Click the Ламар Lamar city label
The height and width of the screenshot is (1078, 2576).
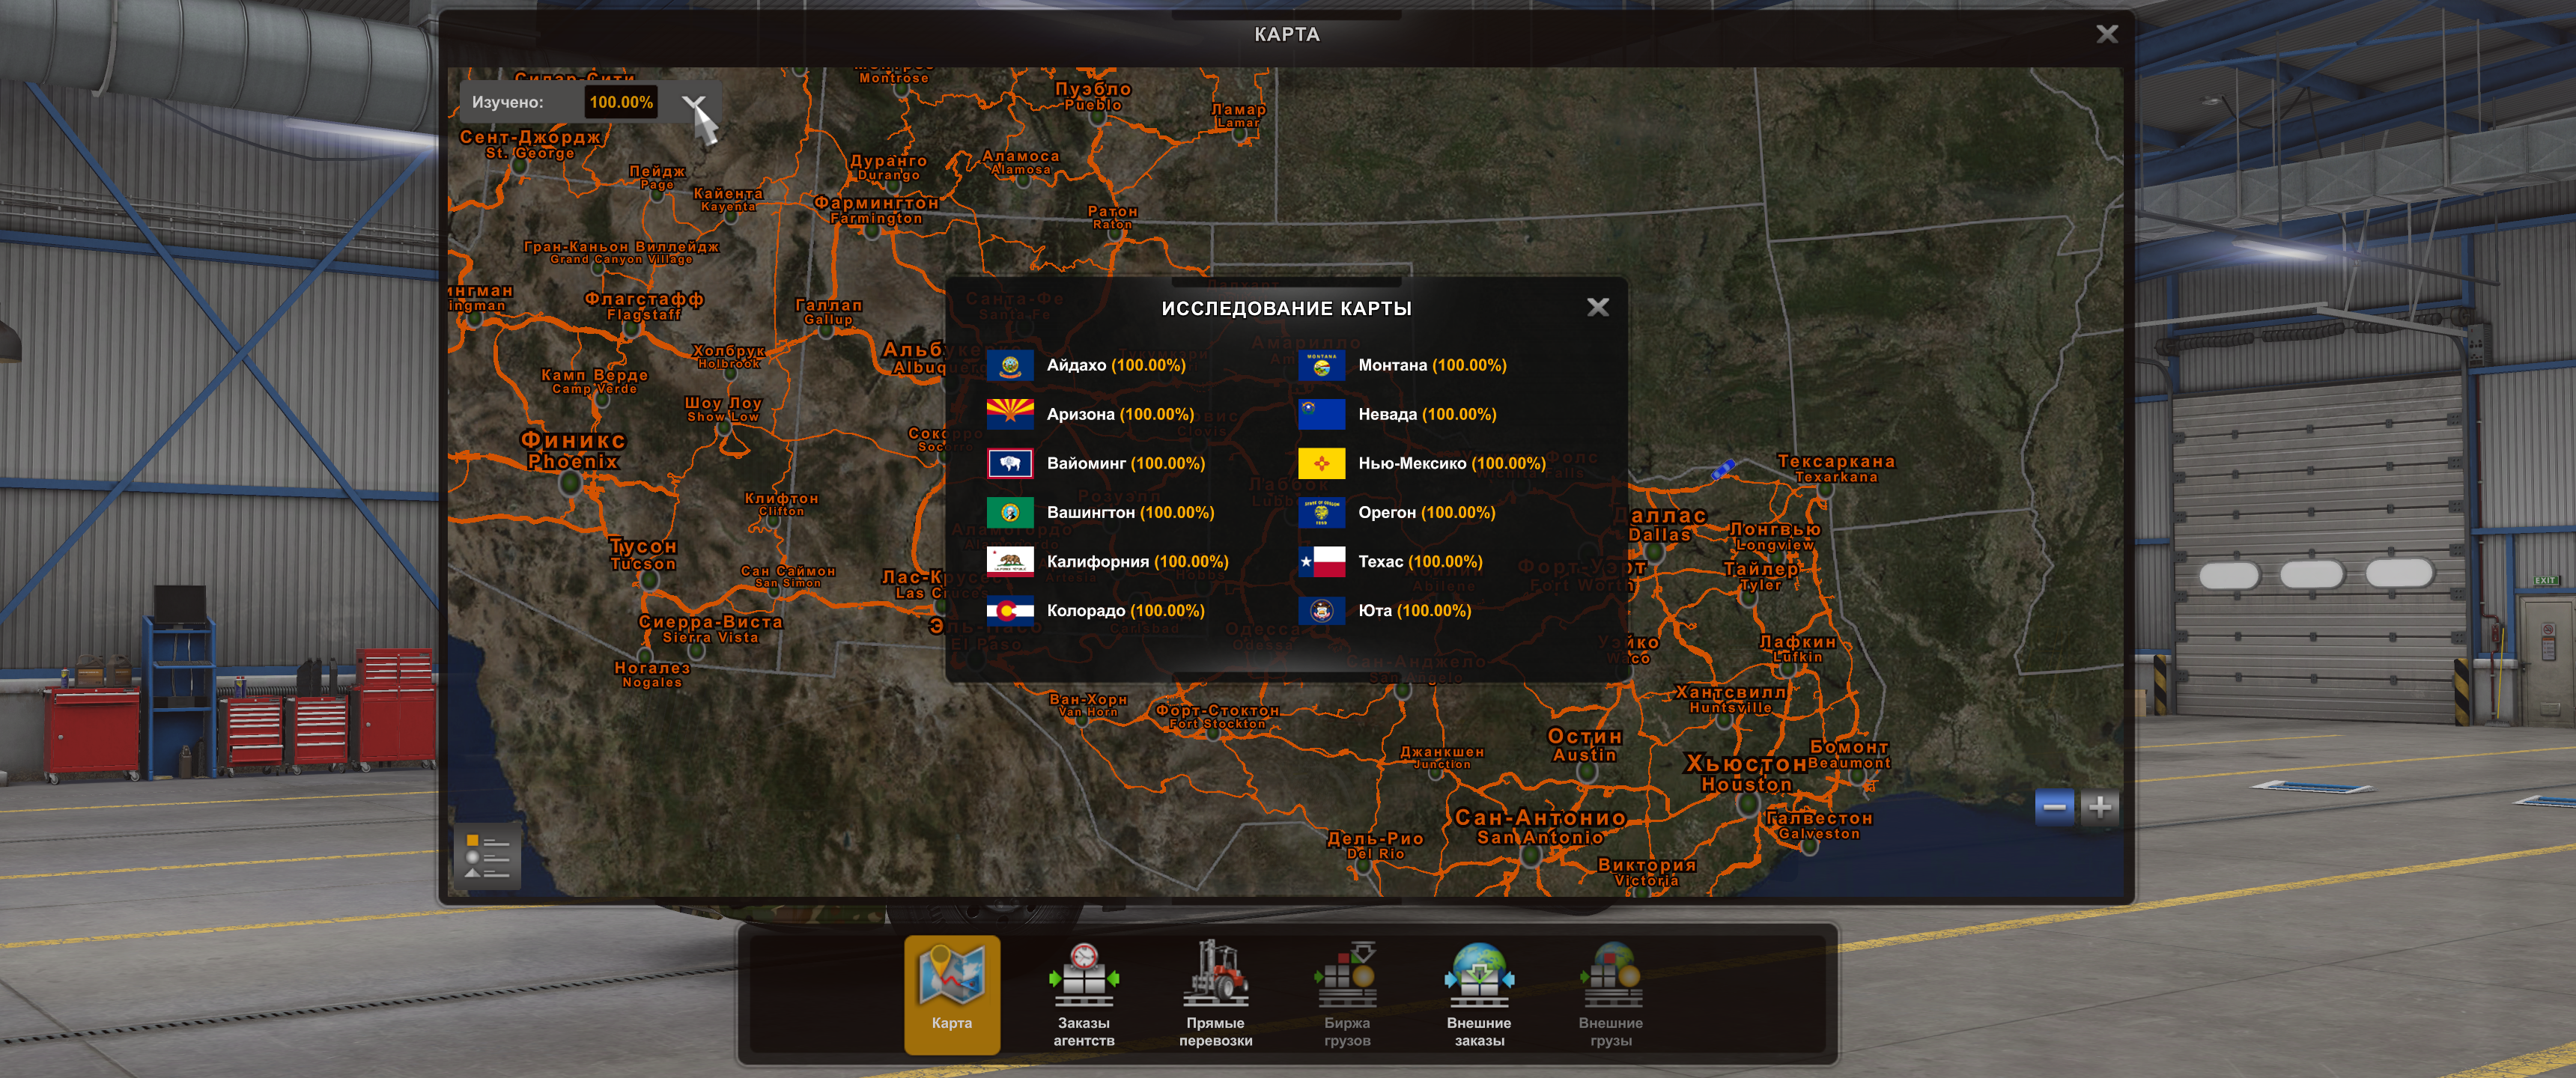pos(1238,115)
